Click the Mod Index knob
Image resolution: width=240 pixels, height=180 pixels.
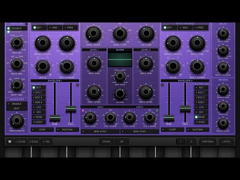(93, 34)
